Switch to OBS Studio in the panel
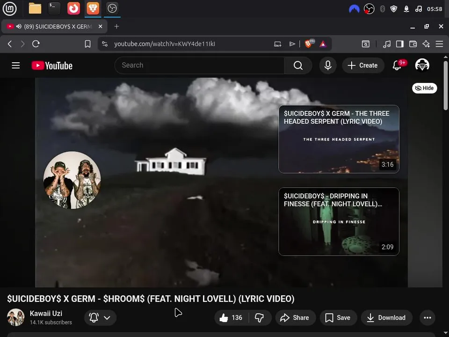The width and height of the screenshot is (449, 337). [x=112, y=8]
